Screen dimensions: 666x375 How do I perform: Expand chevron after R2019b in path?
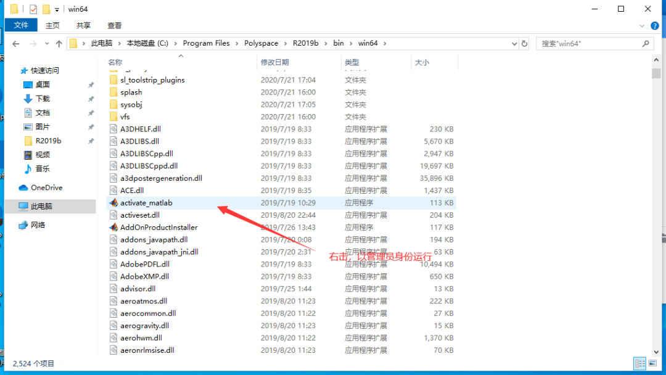point(326,43)
